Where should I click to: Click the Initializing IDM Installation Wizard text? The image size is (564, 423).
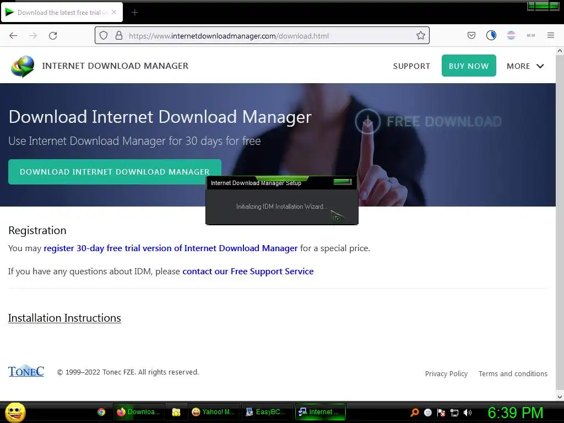[281, 207]
